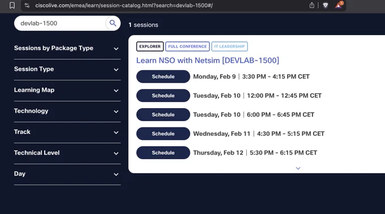
Task: Schedule the Tuesday 12:00 PM session
Action: (x=163, y=96)
